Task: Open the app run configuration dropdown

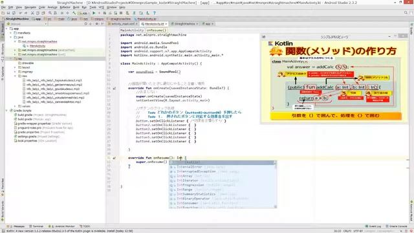Action: [x=84, y=13]
